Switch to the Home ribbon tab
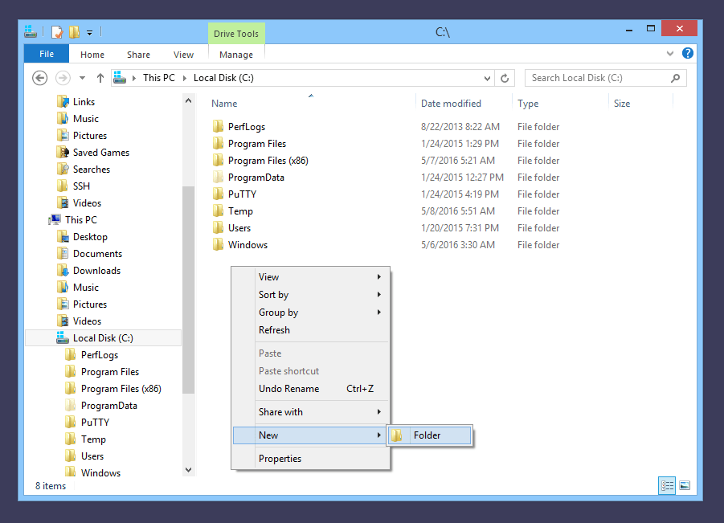724x523 pixels. click(92, 55)
